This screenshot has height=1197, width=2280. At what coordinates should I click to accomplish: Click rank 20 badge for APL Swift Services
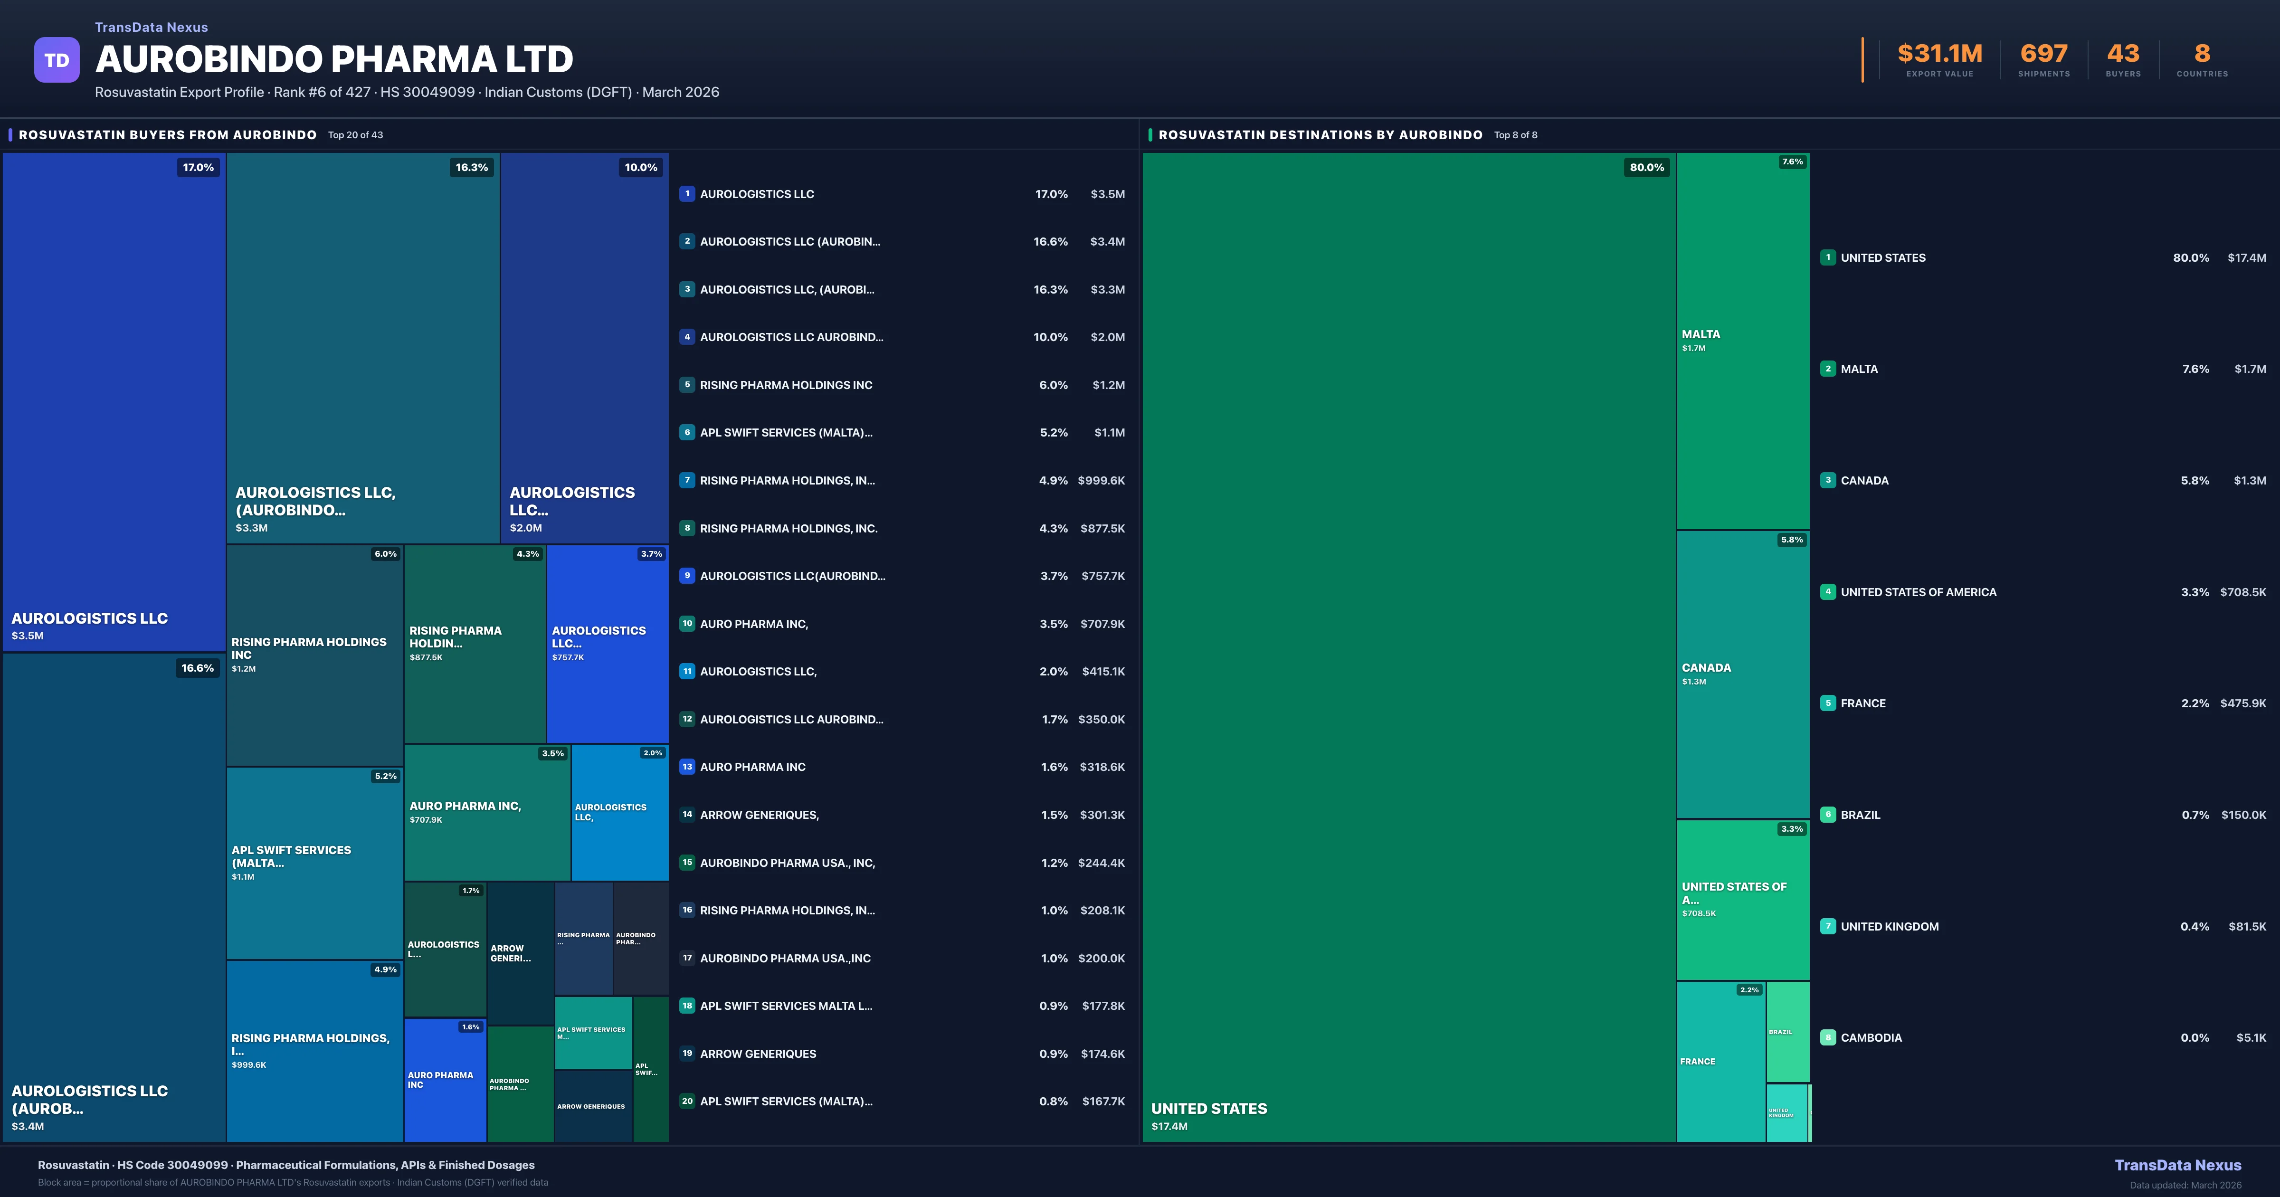[x=687, y=1102]
